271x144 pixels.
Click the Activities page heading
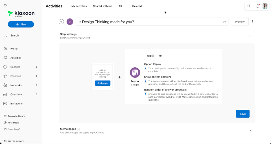tap(54, 6)
